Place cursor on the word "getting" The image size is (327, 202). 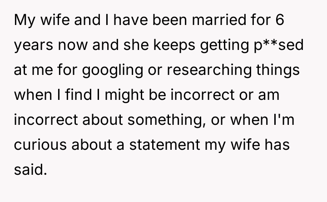coord(218,46)
